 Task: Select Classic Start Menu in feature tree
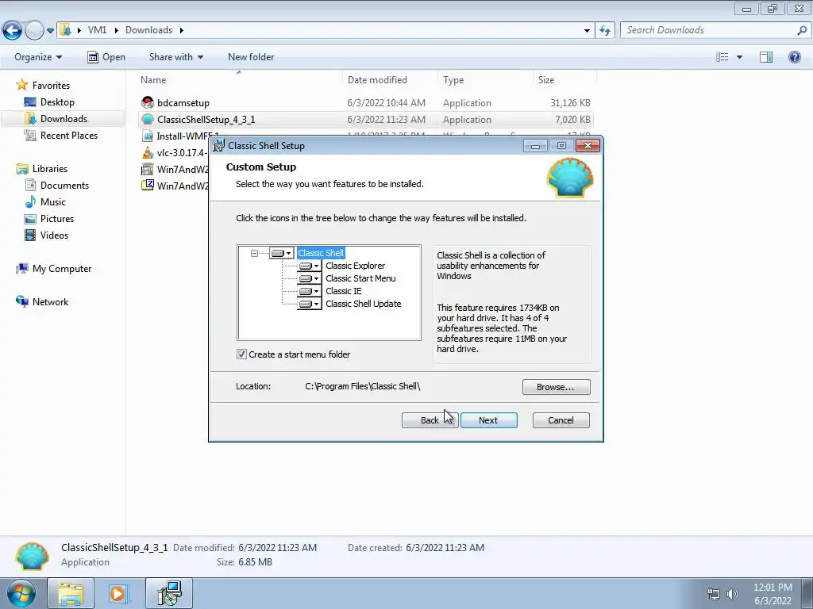point(360,278)
